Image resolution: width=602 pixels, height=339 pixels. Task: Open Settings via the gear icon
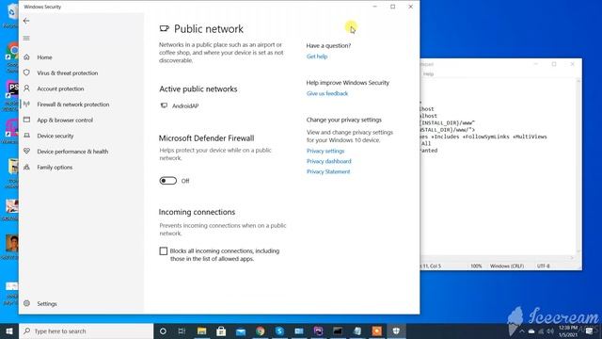(x=26, y=303)
